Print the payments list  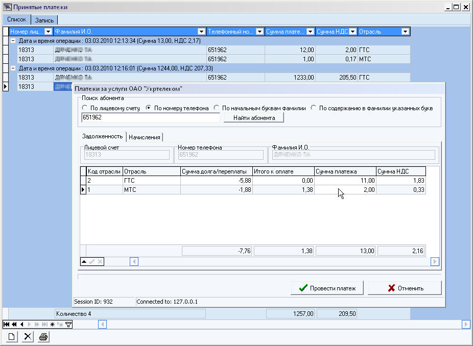coord(43,337)
